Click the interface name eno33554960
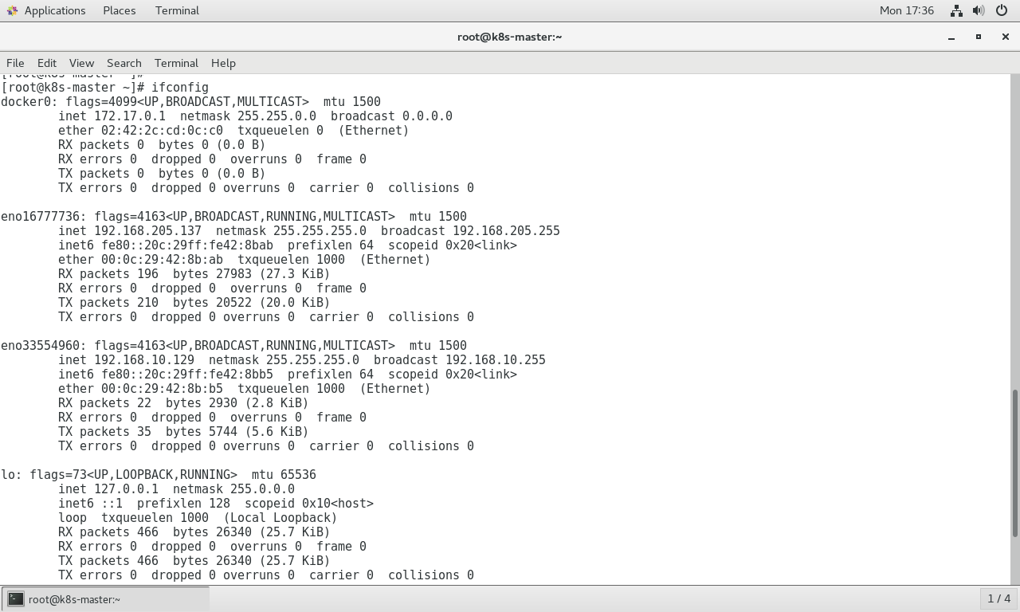This screenshot has height=612, width=1020. click(40, 346)
